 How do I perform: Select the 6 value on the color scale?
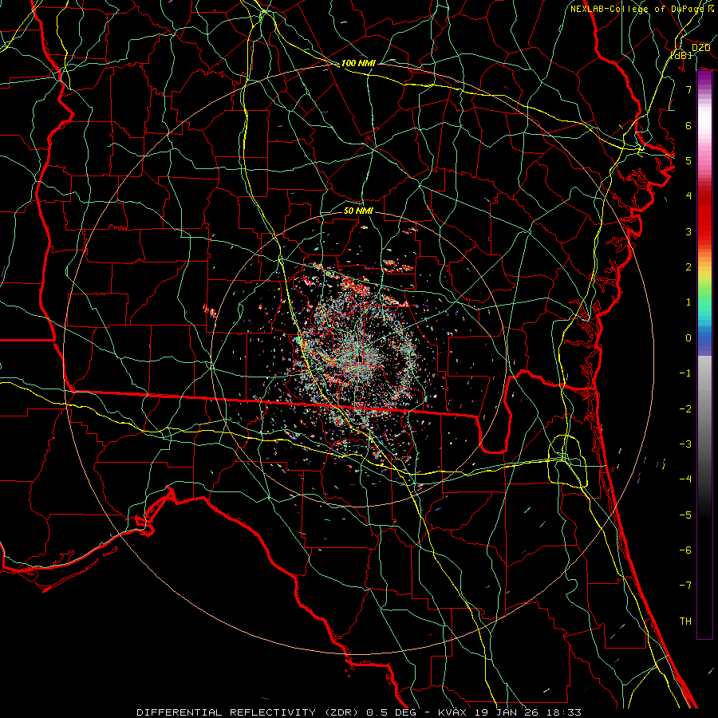[688, 125]
